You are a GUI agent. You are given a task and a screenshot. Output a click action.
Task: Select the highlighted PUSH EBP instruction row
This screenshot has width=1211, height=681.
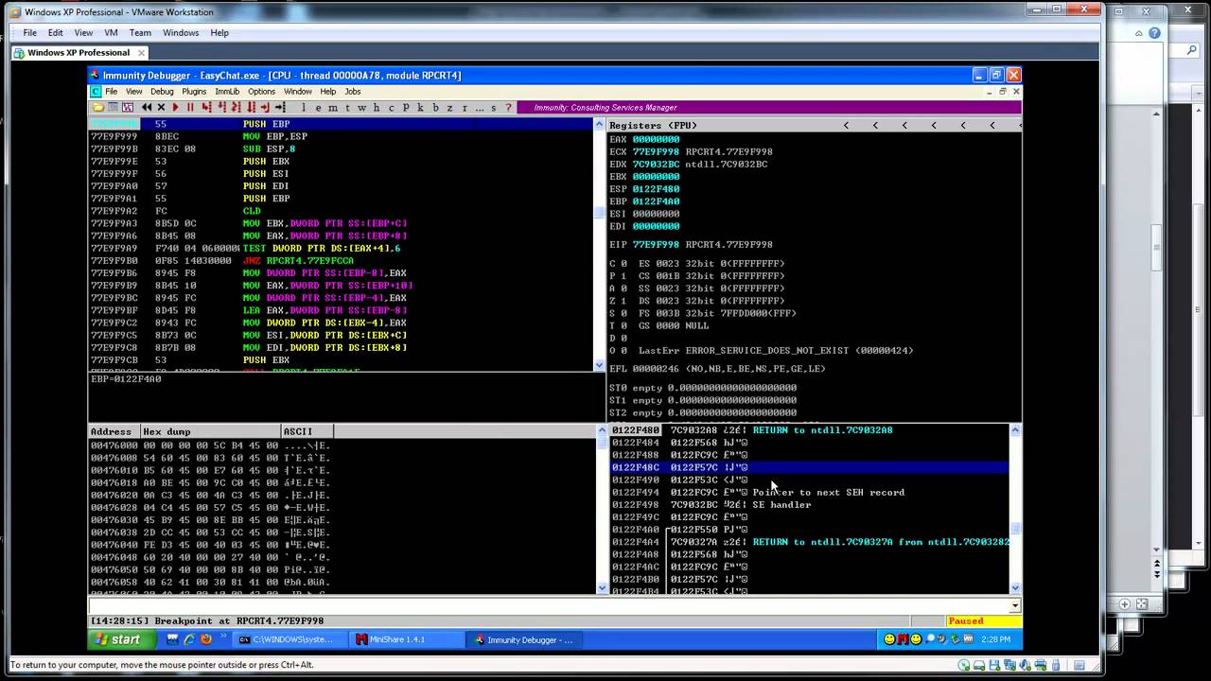coord(341,124)
